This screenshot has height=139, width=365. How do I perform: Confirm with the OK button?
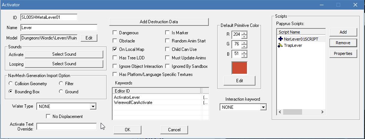point(127,130)
